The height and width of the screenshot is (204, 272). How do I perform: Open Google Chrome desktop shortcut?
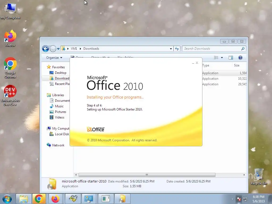click(x=10, y=68)
